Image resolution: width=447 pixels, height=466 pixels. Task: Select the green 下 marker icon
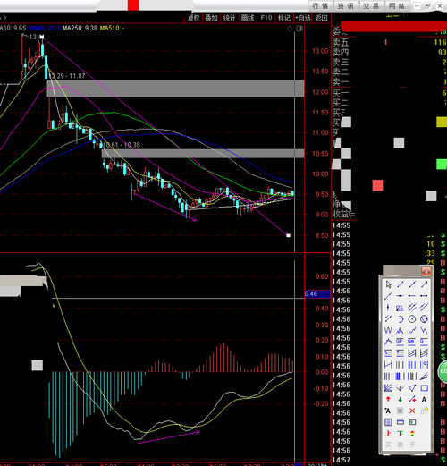[400, 434]
